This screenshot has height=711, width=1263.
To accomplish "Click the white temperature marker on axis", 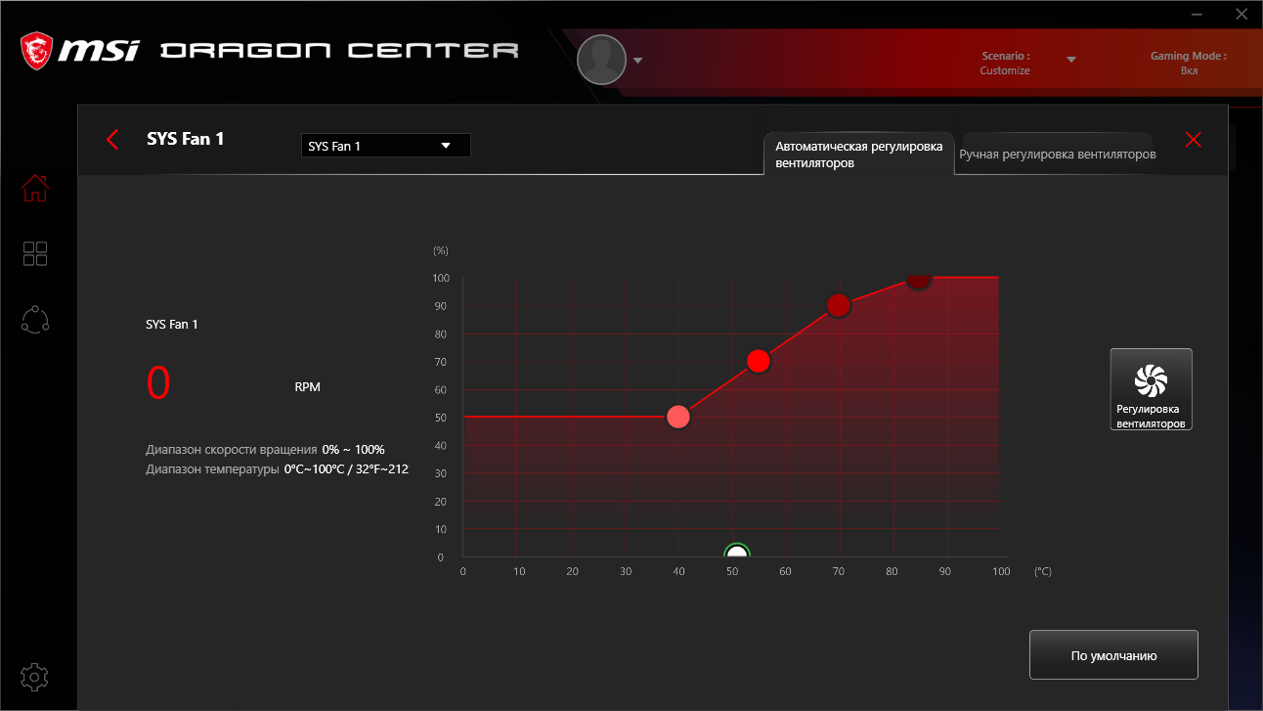I will (737, 553).
